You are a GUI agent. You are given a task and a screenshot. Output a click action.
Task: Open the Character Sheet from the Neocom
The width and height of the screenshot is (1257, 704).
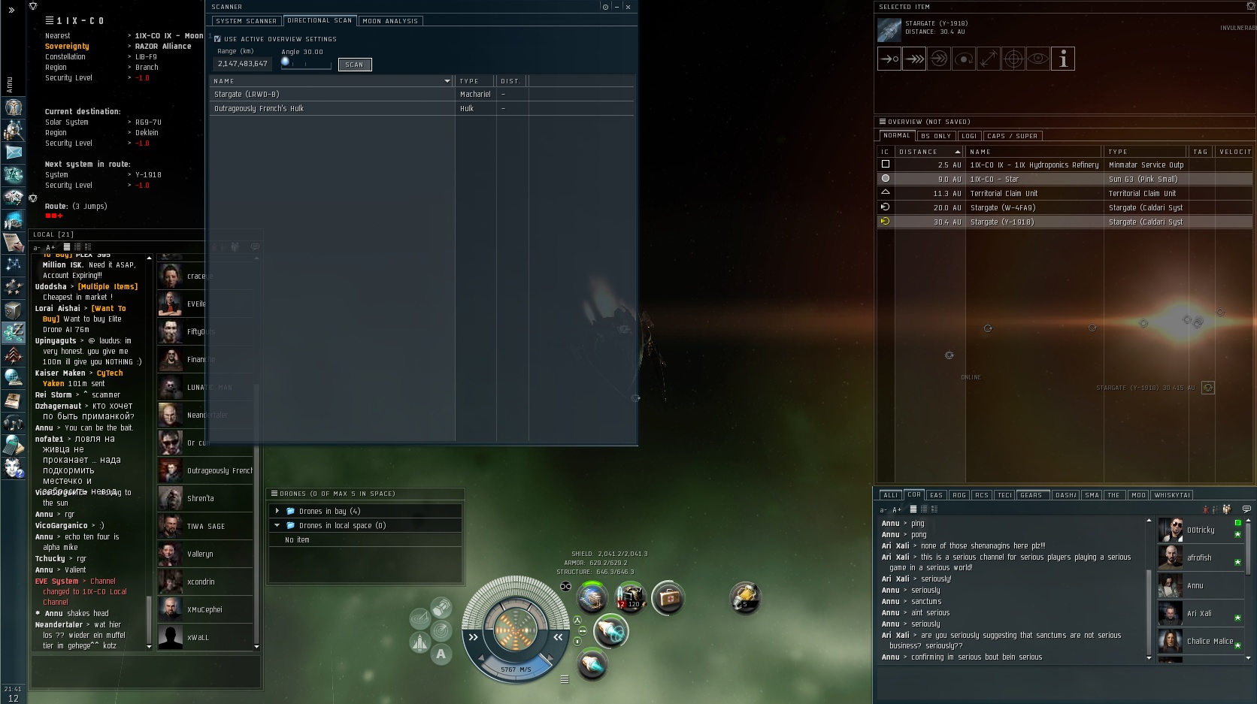click(14, 107)
